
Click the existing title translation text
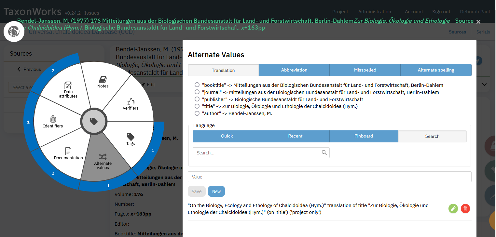[x=308, y=209]
